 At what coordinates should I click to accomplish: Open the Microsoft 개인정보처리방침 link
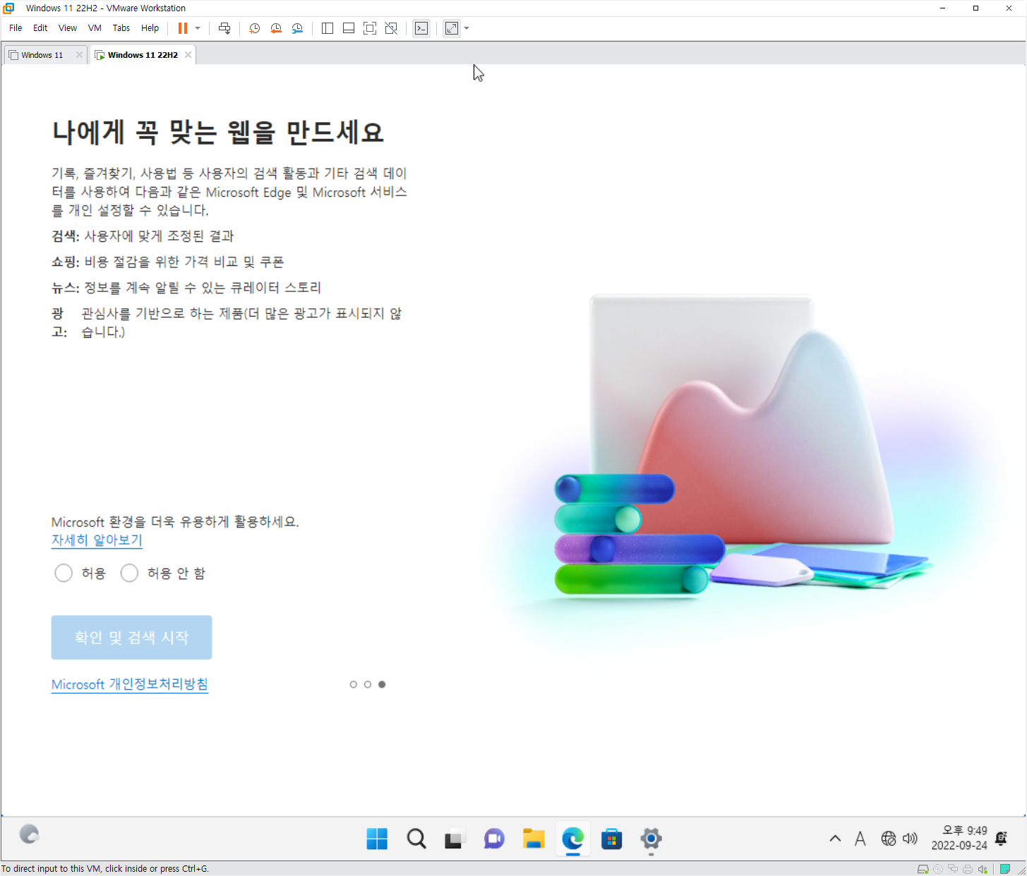(130, 684)
